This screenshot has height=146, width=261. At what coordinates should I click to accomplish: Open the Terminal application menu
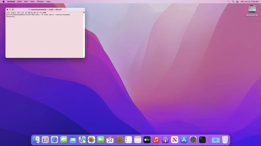(x=11, y=2)
